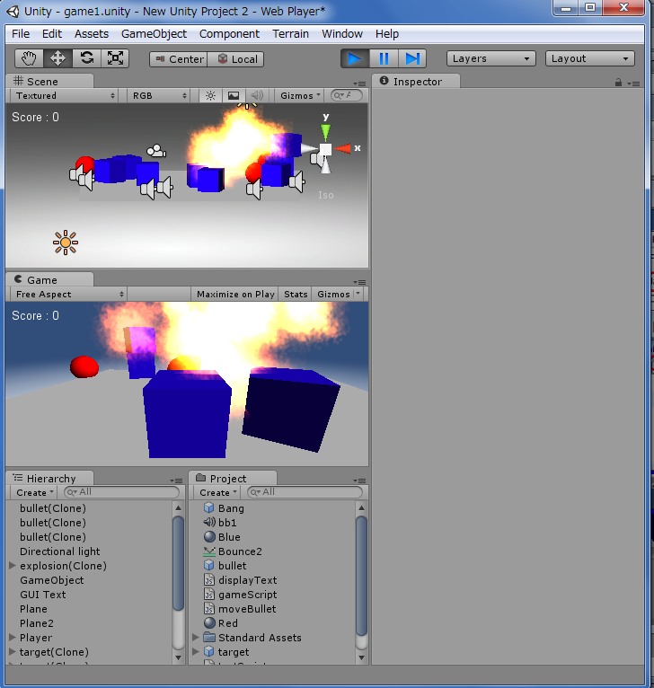Open Free Aspect dropdown

click(x=68, y=294)
